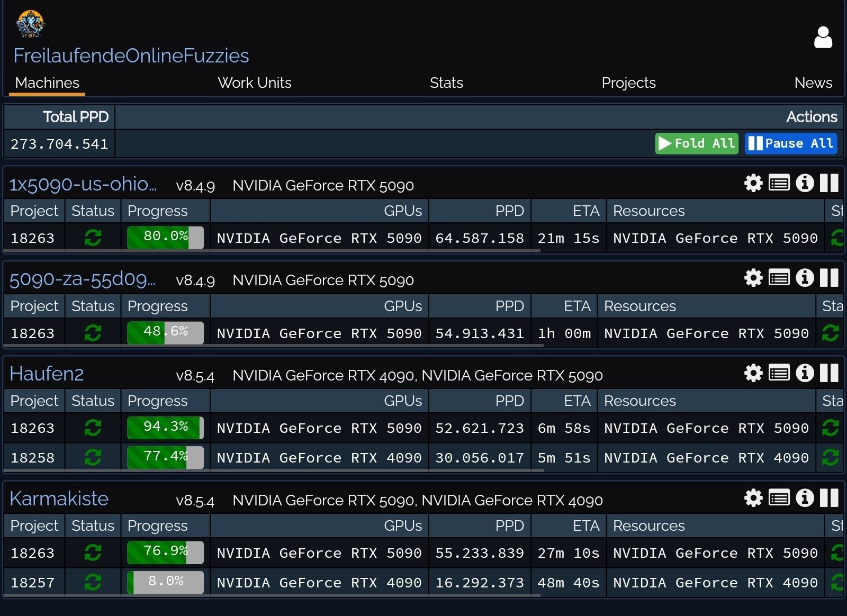Click running status icon for 1x5090-us-ohio project 18263
Viewport: 847px width, 616px height.
(x=93, y=238)
